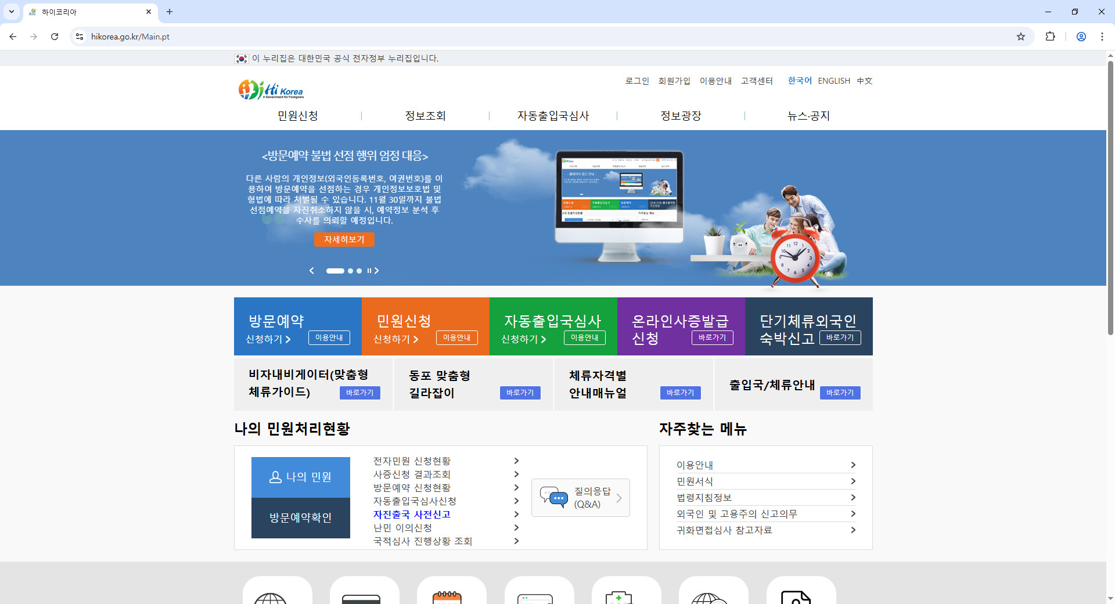Click 민원신청 신청하기 in orange tile
This screenshot has width=1115, height=604.
[396, 339]
